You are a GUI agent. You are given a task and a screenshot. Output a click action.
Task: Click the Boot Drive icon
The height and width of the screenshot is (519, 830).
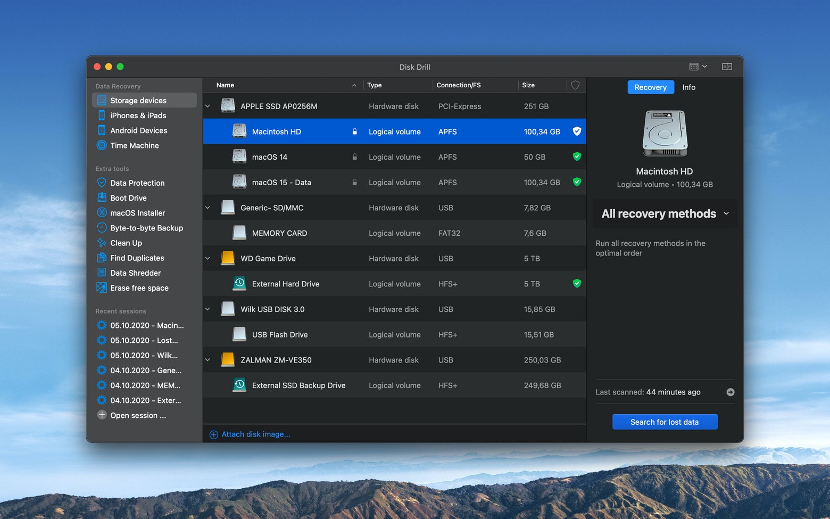tap(102, 197)
